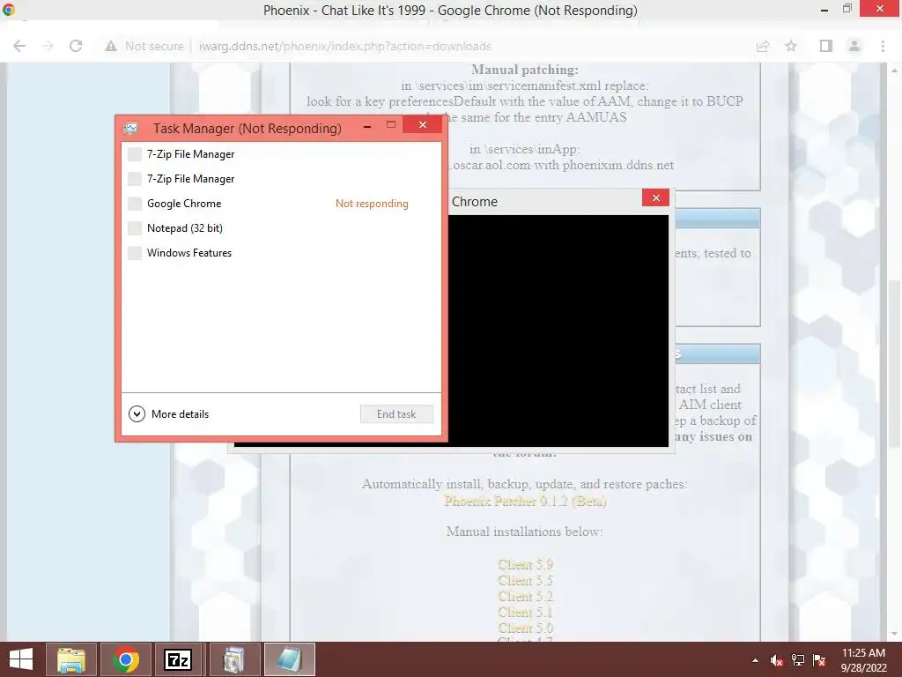Click the Chrome forward arrow

(x=48, y=46)
